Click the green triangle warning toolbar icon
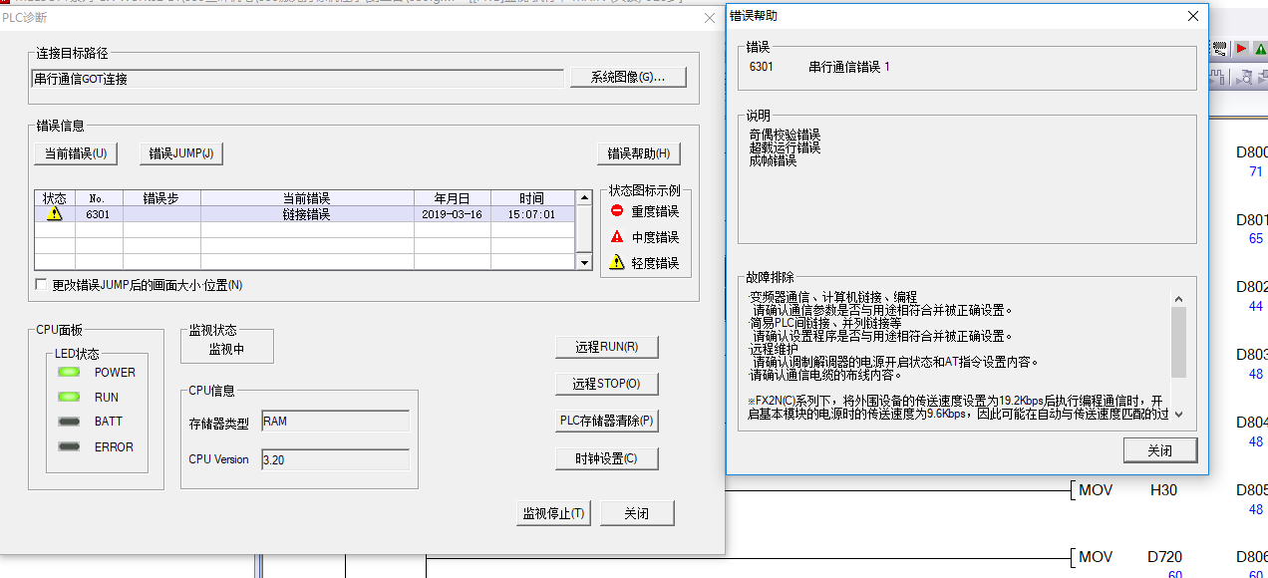Viewport: 1268px width, 578px height. (x=1260, y=48)
